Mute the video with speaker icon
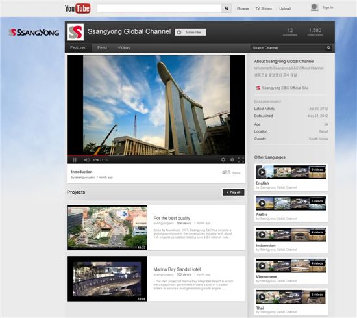The height and width of the screenshot is (318, 357). 86,160
